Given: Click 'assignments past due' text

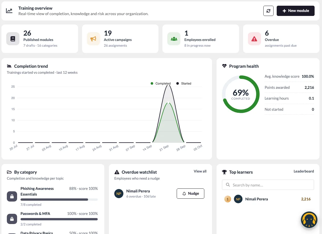Looking at the screenshot, I should click(280, 46).
